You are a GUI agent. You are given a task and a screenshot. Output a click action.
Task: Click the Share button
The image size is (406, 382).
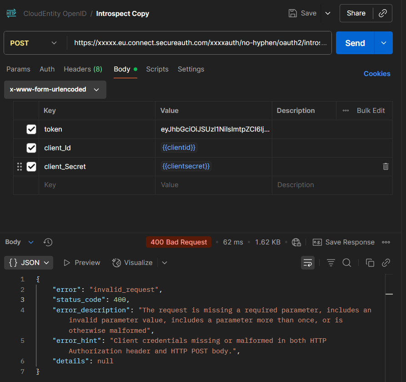click(356, 13)
